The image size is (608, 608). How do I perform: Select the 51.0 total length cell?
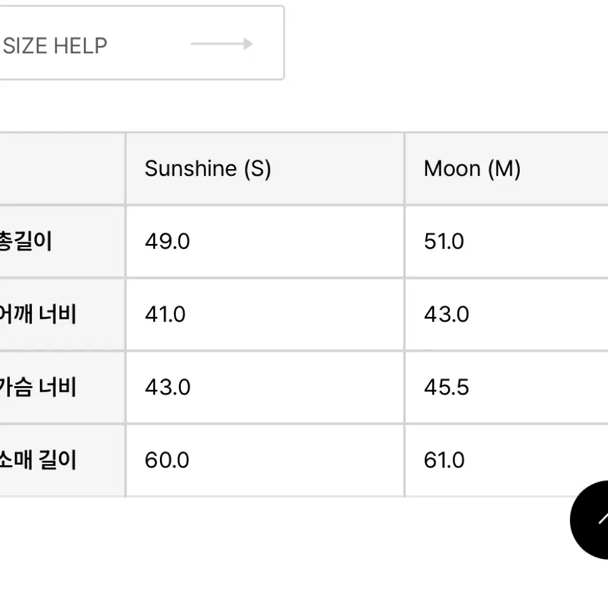506,241
